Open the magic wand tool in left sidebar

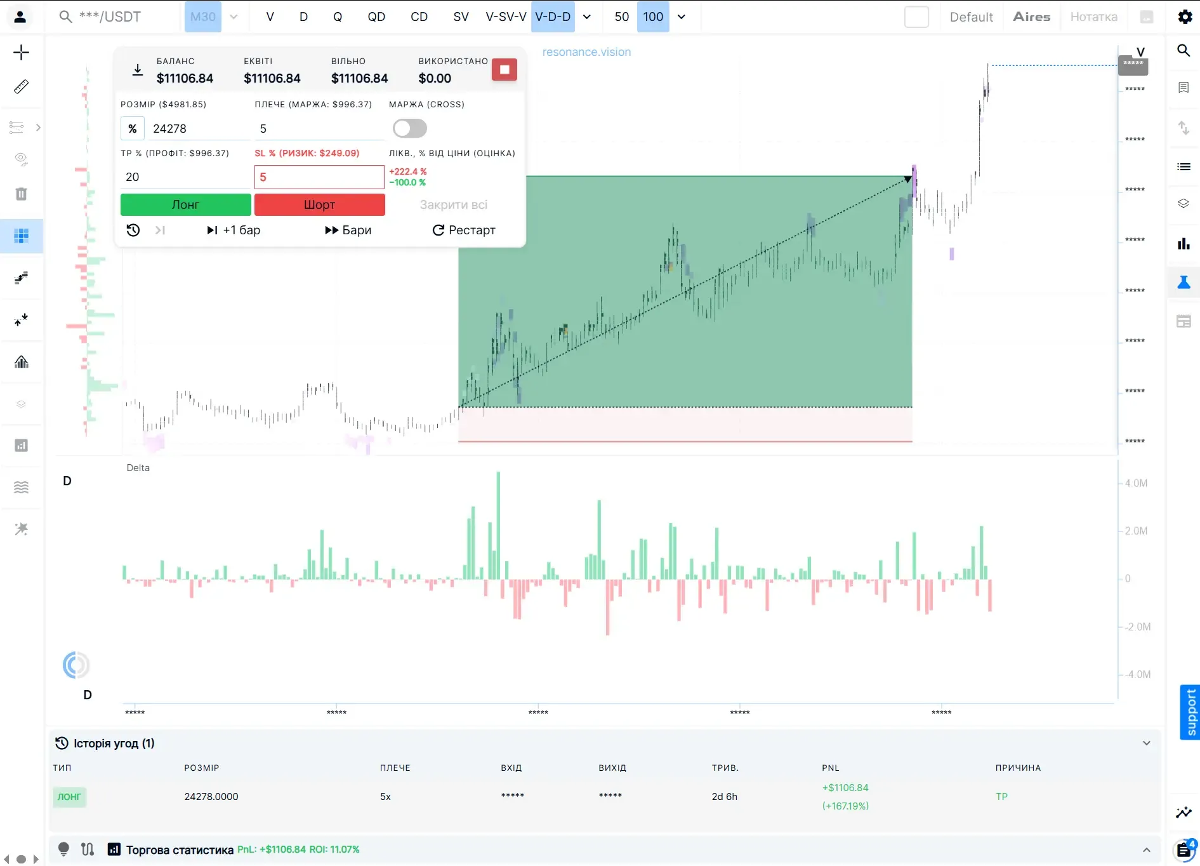pos(21,529)
